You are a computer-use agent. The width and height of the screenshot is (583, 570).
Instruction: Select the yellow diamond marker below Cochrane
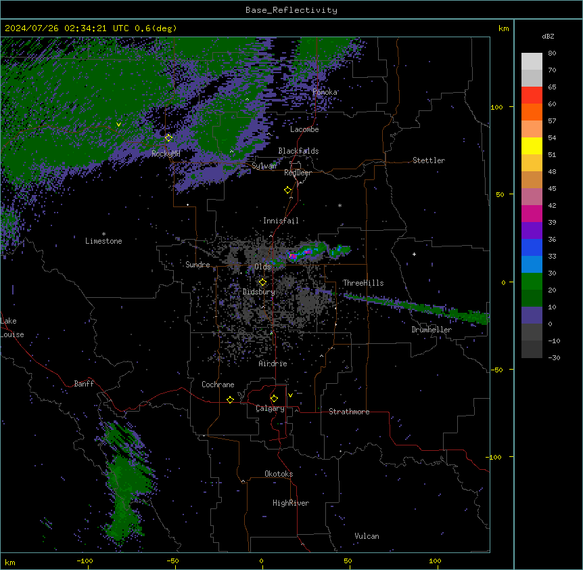point(230,399)
